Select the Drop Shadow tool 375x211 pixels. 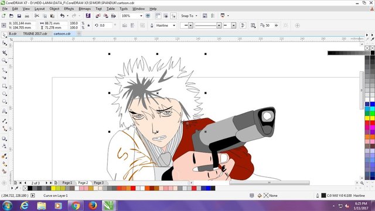pos(4,139)
